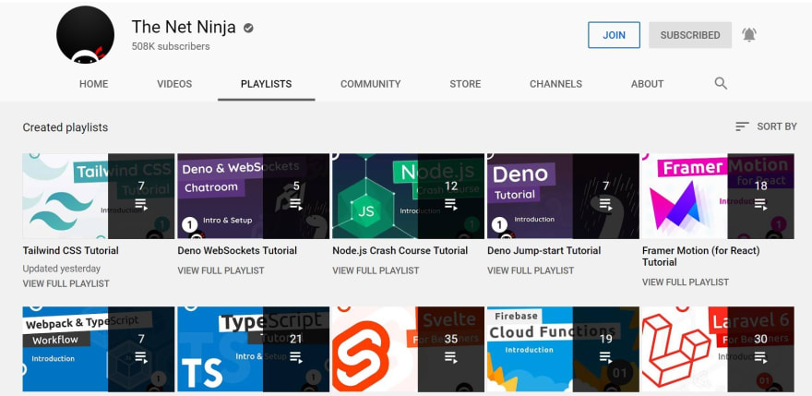The height and width of the screenshot is (396, 812).
Task: Open the Deno & WebSockets Chatroom thumbnail
Action: (x=253, y=196)
